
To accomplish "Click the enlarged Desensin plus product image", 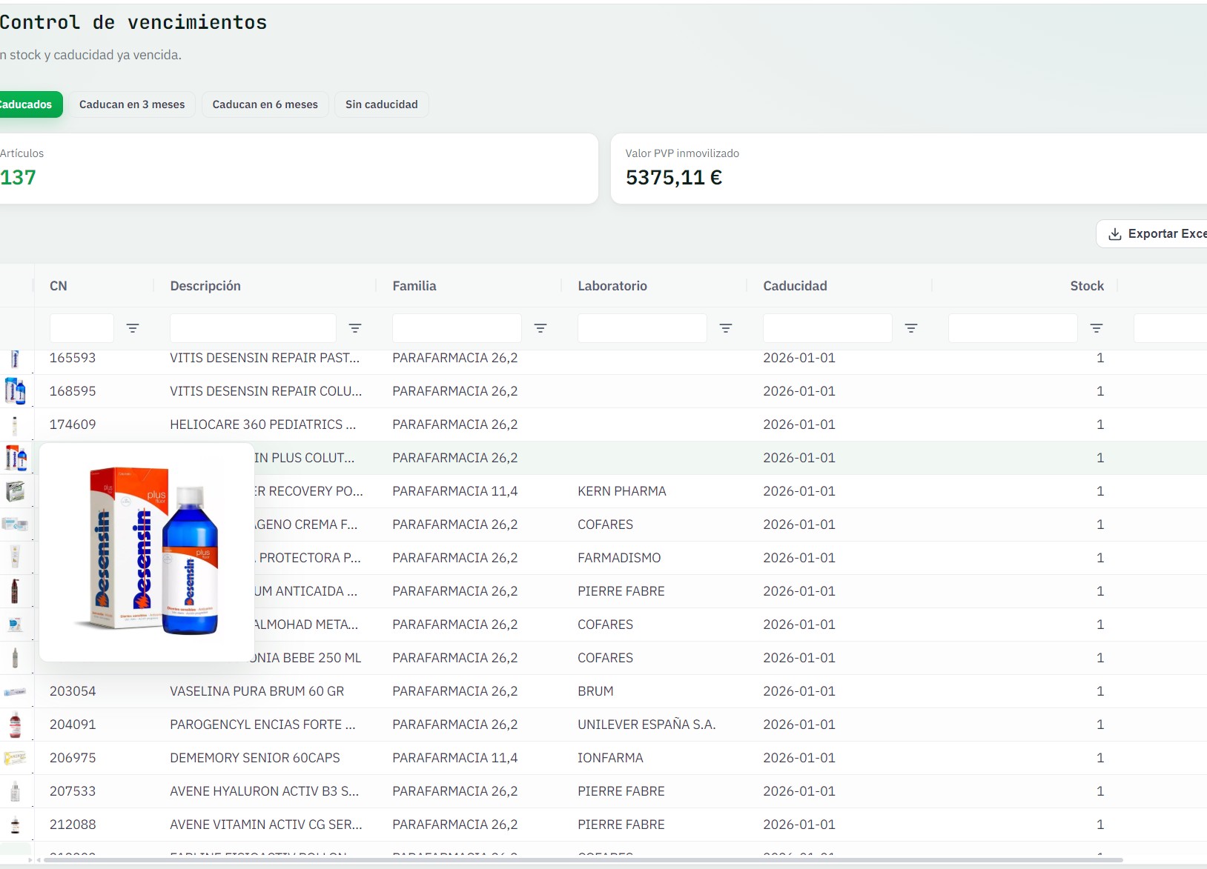I will [147, 552].
